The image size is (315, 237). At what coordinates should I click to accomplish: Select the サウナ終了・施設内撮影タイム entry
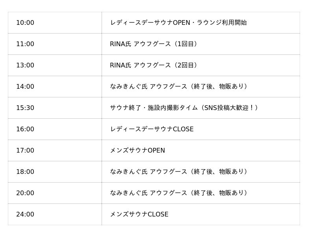coord(184,108)
